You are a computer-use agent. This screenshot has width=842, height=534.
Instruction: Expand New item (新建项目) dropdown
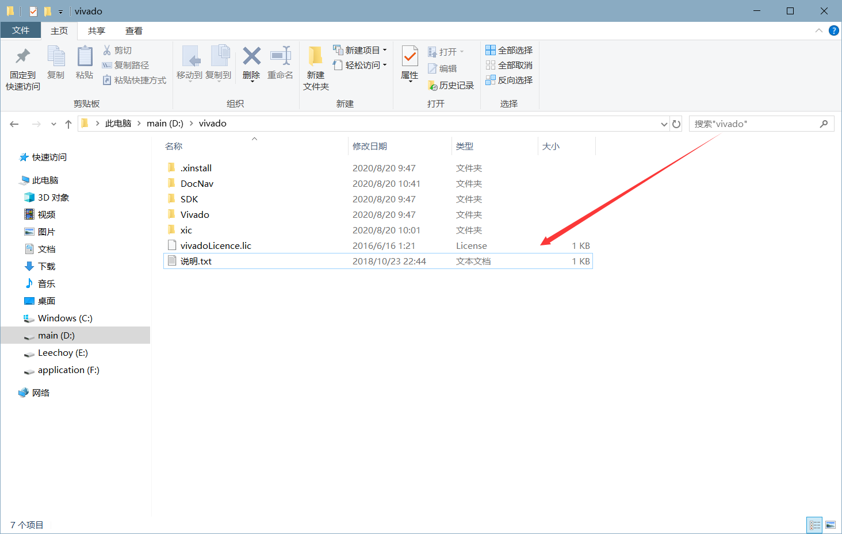coord(385,51)
